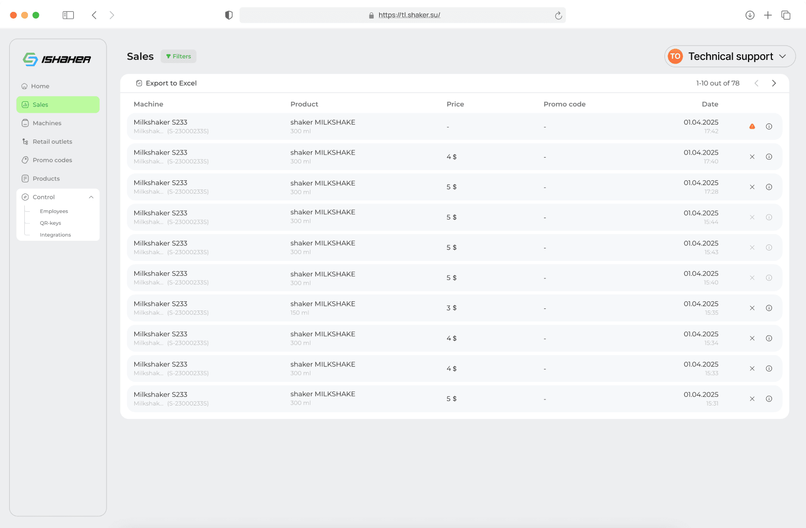
Task: Cancel the 17:40 sale with X icon
Action: (752, 157)
